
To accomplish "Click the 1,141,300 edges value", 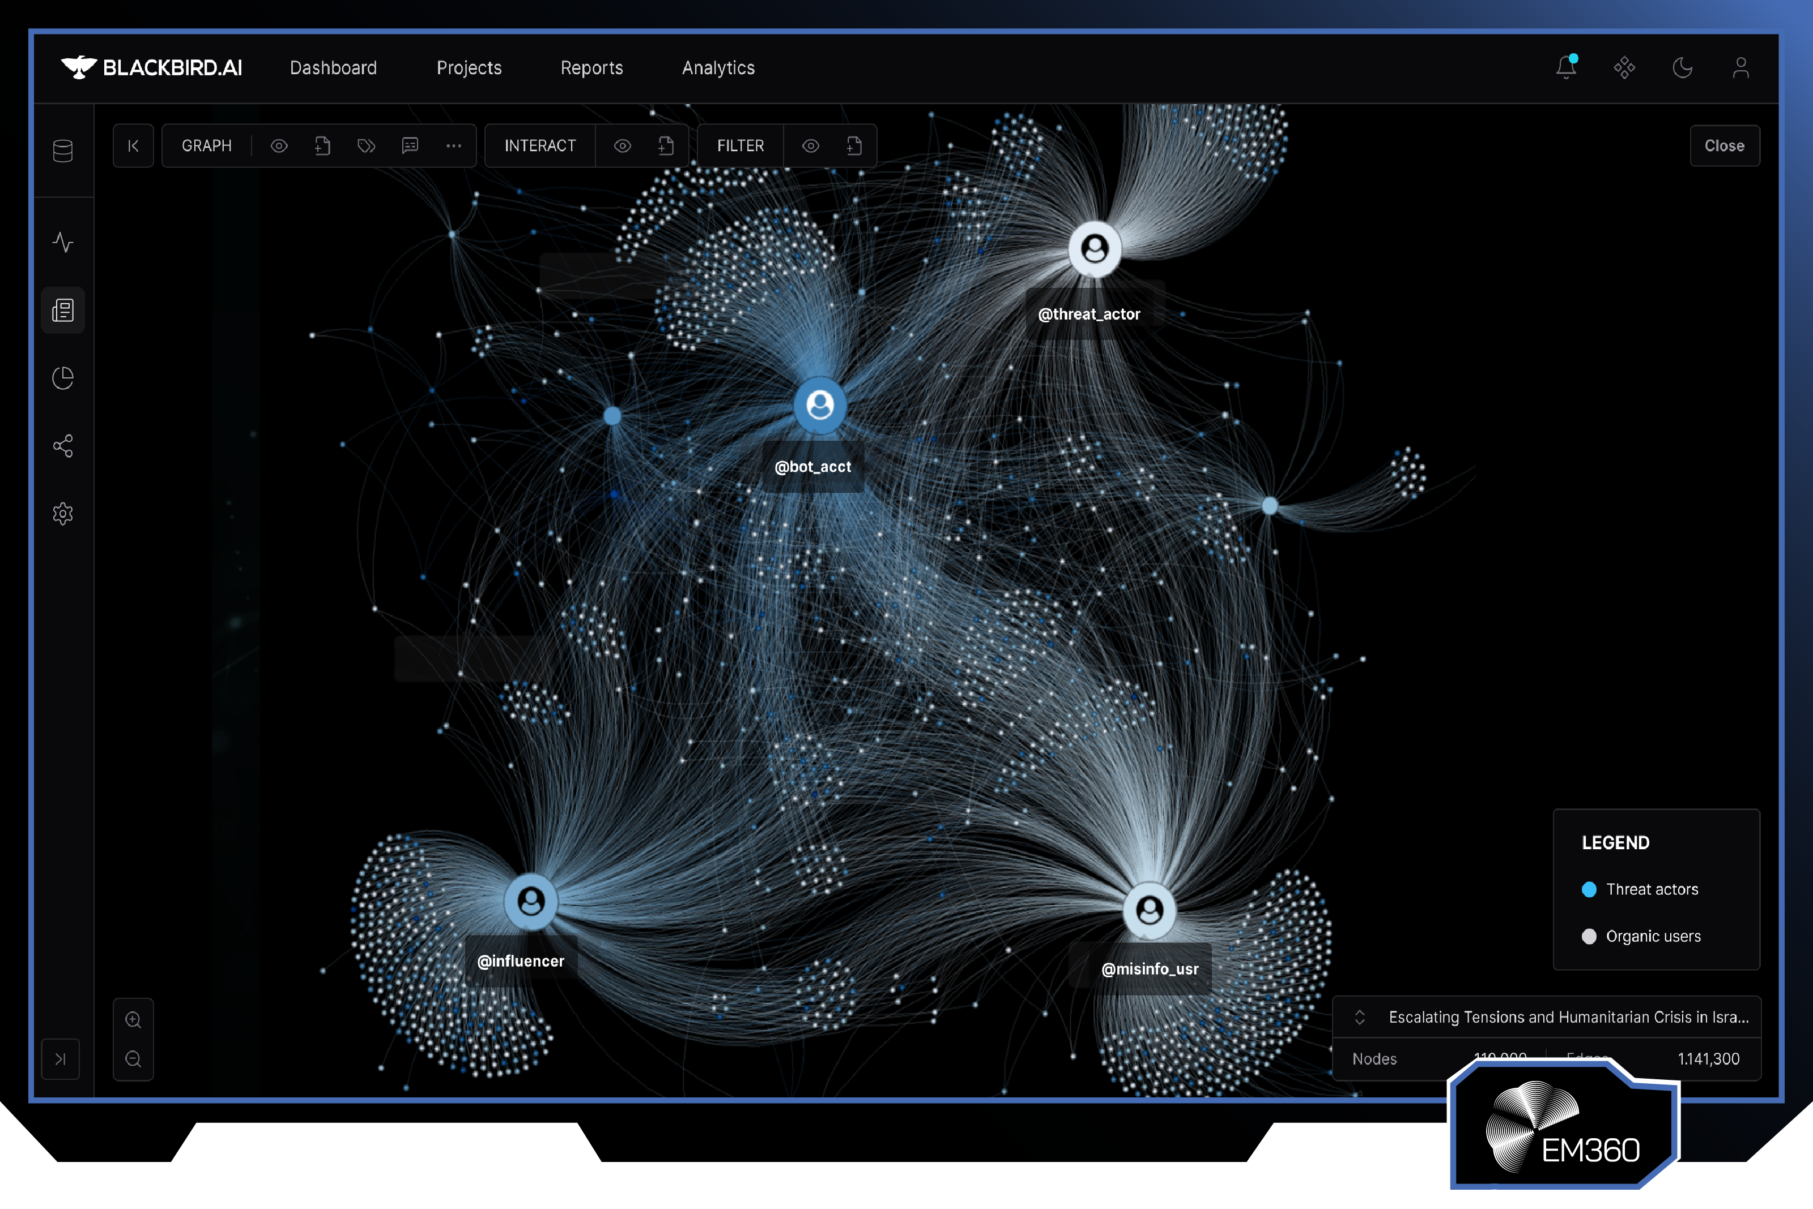I will click(x=1708, y=1059).
